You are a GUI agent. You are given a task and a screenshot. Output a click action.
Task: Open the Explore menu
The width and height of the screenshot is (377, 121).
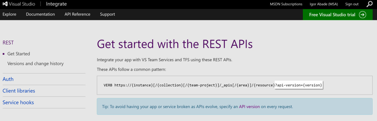point(9,14)
